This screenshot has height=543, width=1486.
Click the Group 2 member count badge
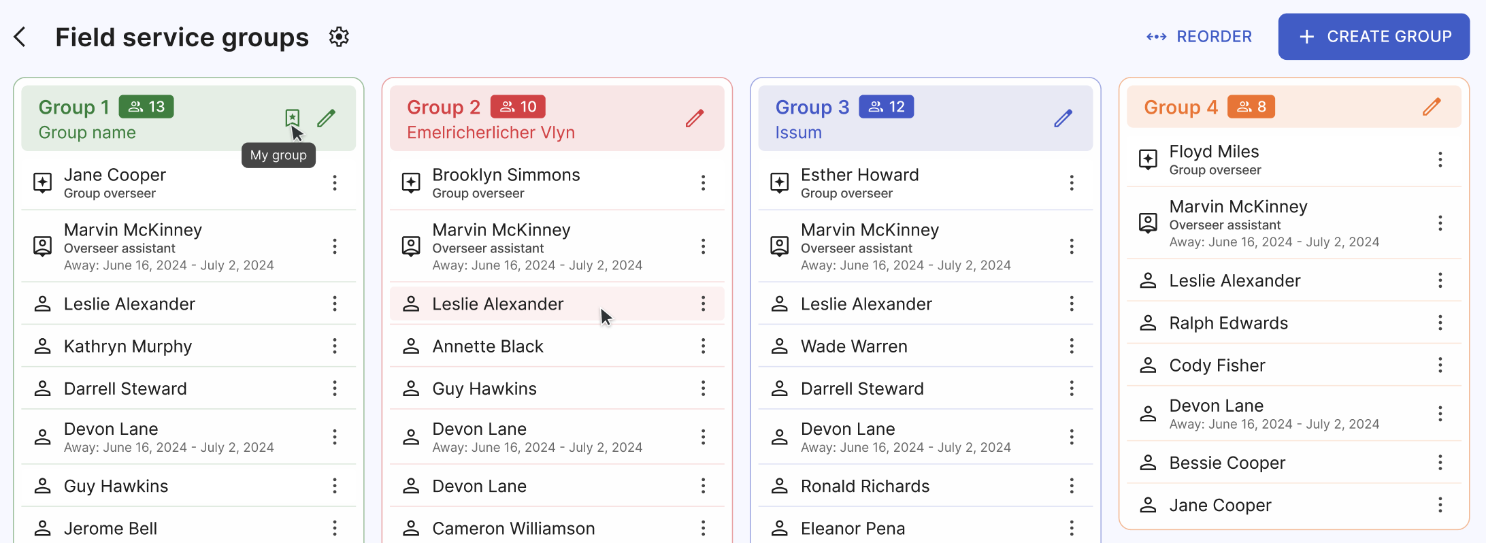518,107
